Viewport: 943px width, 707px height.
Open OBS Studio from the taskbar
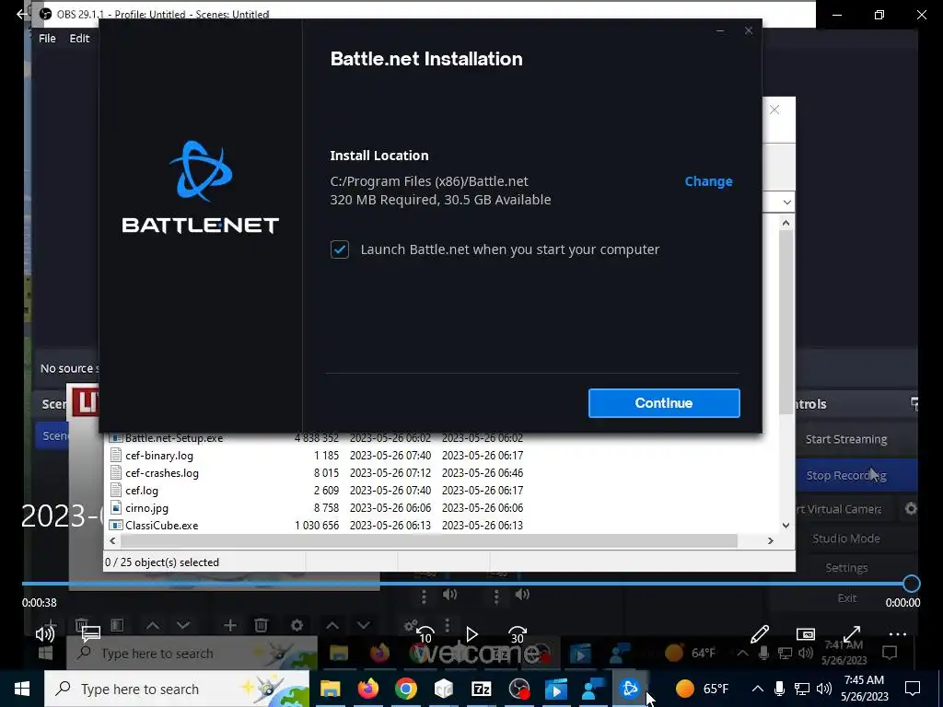coord(519,689)
